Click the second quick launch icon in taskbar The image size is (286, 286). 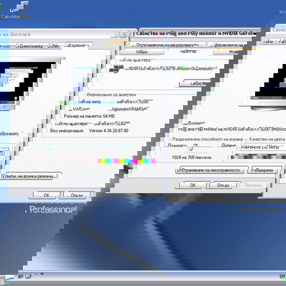click(x=29, y=276)
